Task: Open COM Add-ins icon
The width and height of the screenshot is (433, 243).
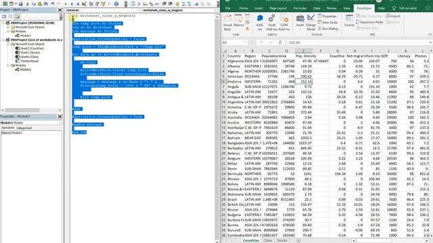Action: 284,22
